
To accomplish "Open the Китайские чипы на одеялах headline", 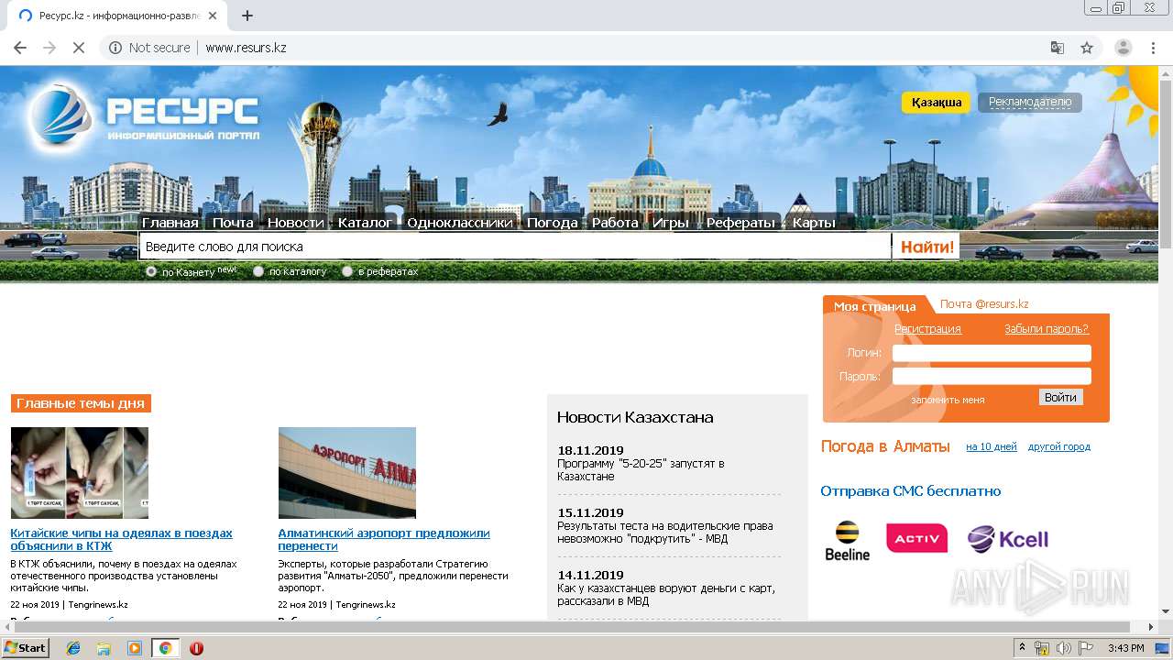I will click(122, 539).
